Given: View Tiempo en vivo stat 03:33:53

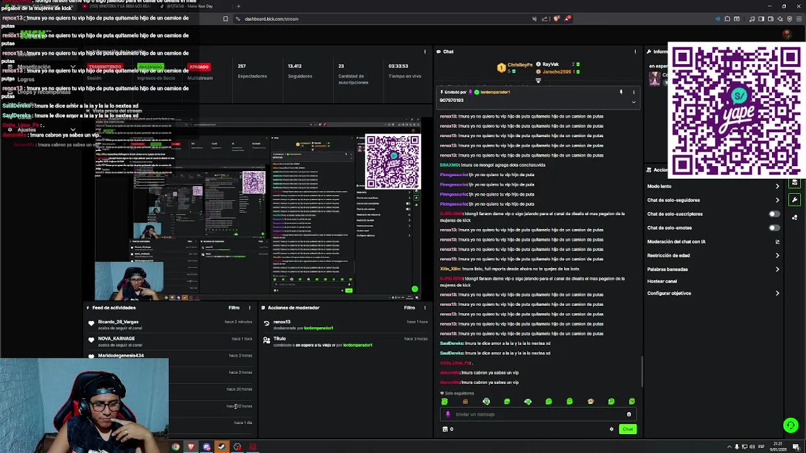Looking at the screenshot, I should point(405,70).
